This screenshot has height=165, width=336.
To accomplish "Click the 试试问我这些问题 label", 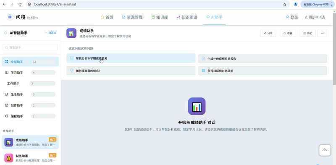I will click(x=81, y=48).
